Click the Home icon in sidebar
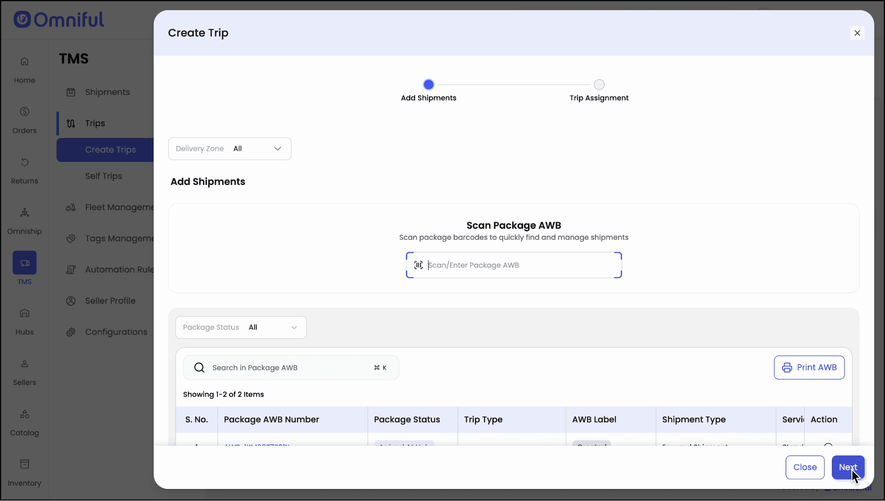This screenshot has width=885, height=501. [24, 61]
